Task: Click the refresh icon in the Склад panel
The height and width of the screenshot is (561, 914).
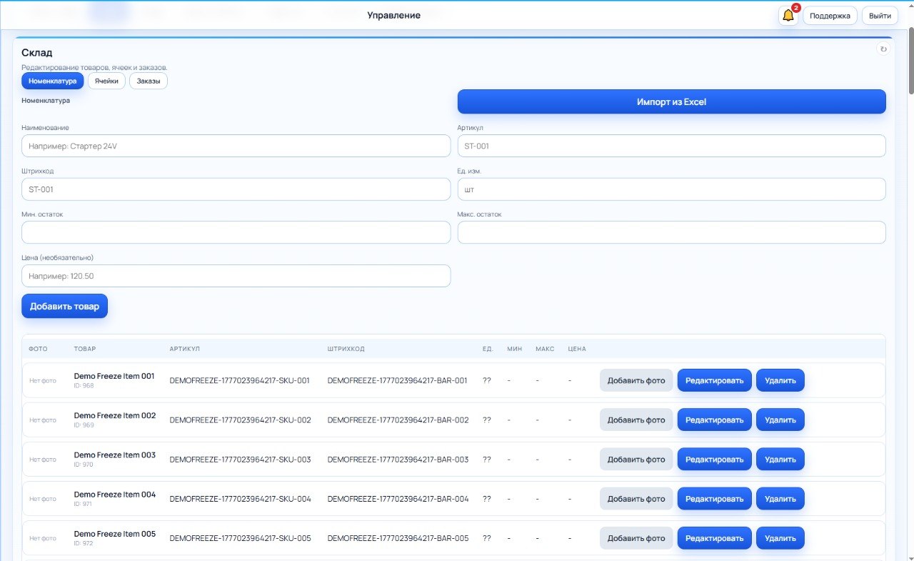Action: (883, 49)
